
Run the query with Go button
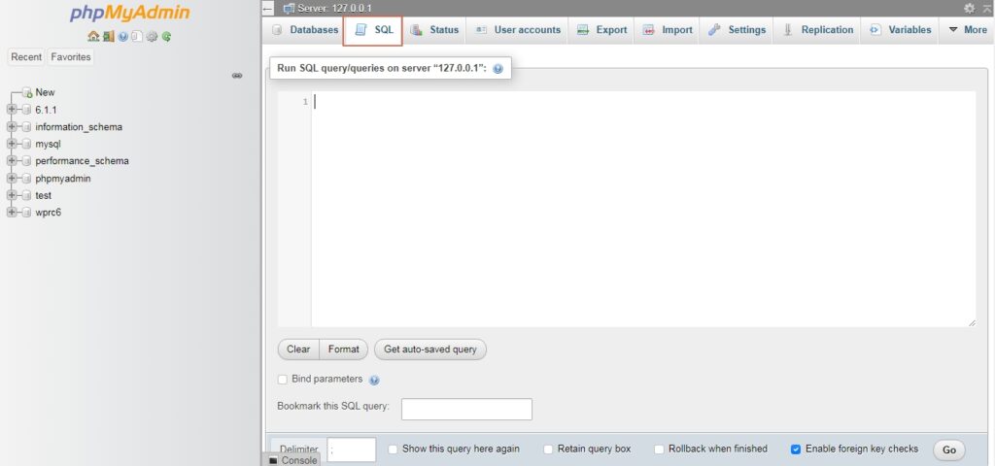949,450
